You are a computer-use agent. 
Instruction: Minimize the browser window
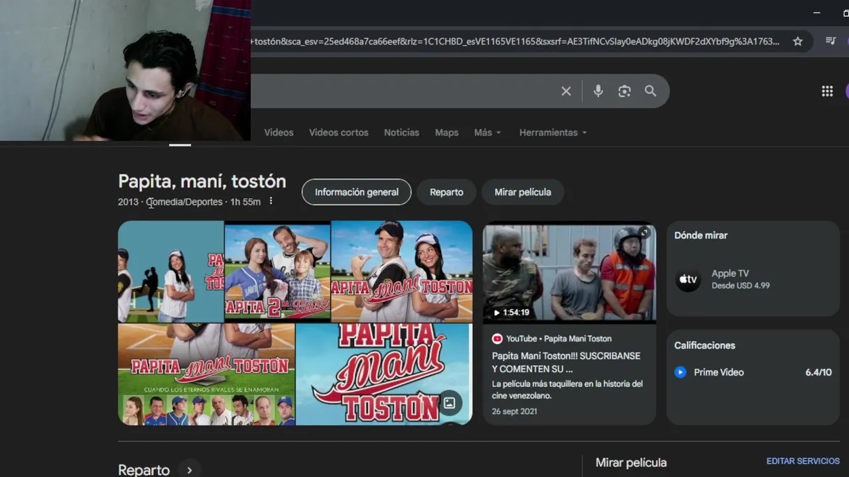tap(816, 13)
